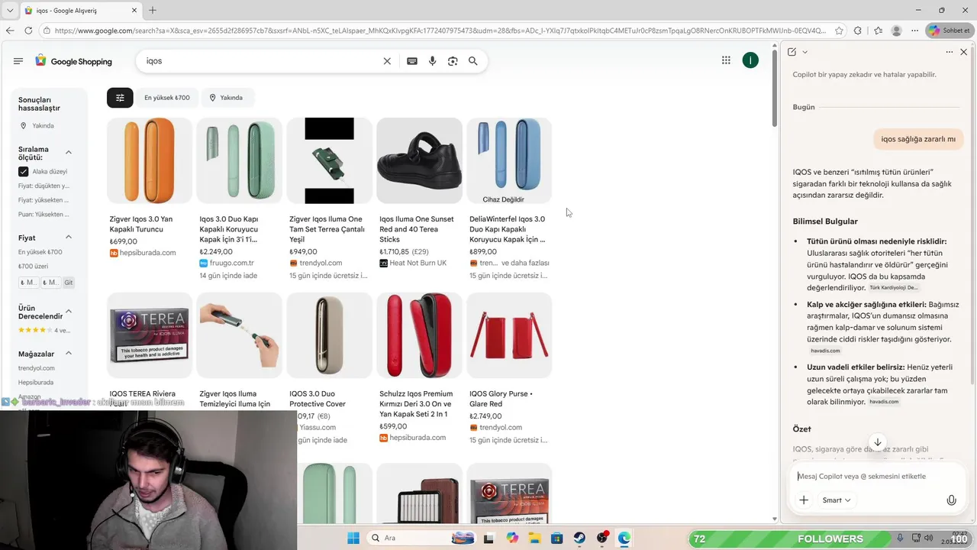
Task: Open the Smart mode dropdown in Copilot
Action: [x=836, y=500]
